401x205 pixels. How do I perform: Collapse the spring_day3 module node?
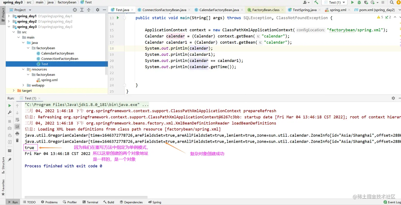[x=9, y=27]
